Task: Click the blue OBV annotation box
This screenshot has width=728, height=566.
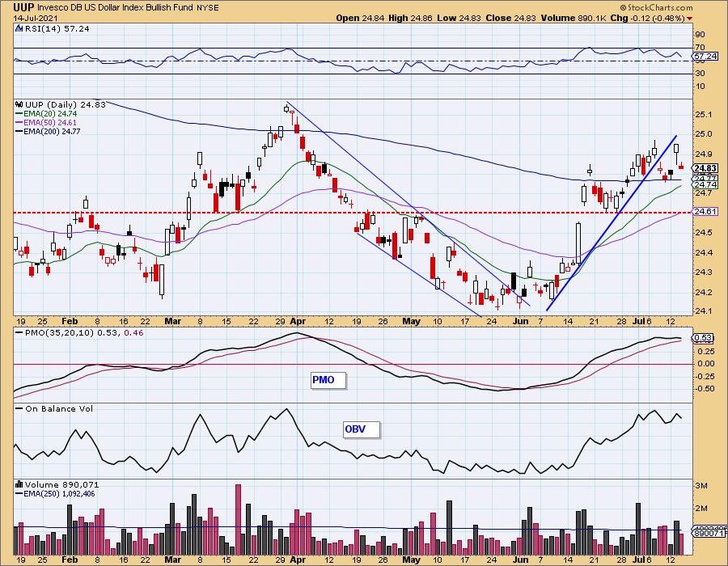Action: point(362,429)
